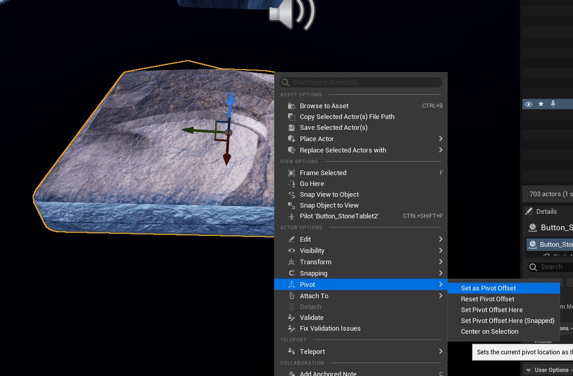Click the star column icon in Outliner header

tap(541, 105)
